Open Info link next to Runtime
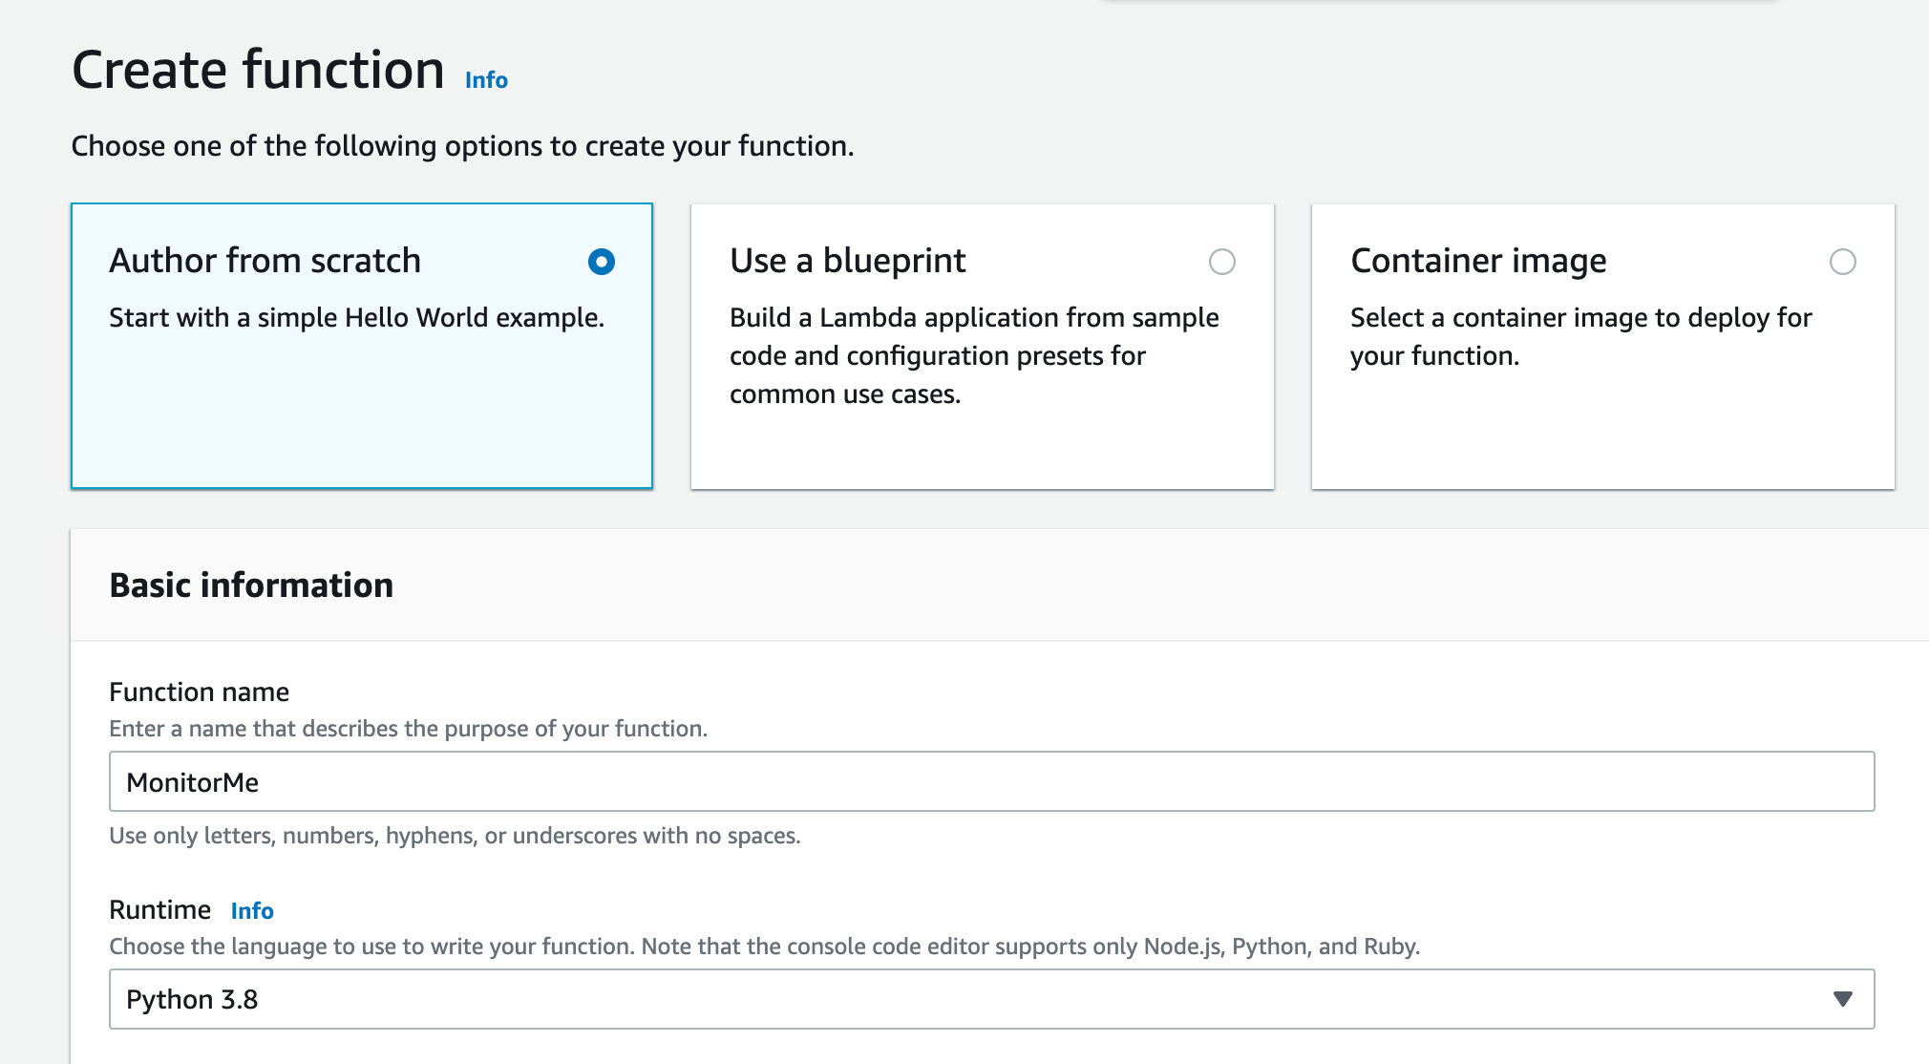Screen dimensions: 1929x1064 252,911
